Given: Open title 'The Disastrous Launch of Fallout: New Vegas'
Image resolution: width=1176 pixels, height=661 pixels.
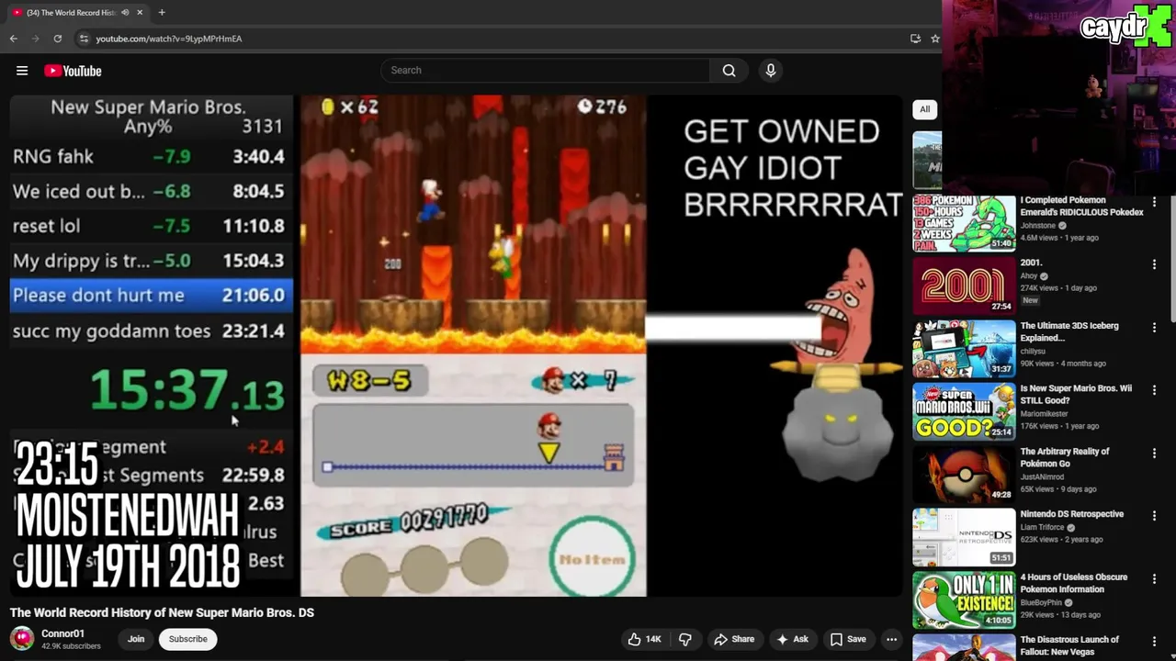Looking at the screenshot, I should [1069, 645].
